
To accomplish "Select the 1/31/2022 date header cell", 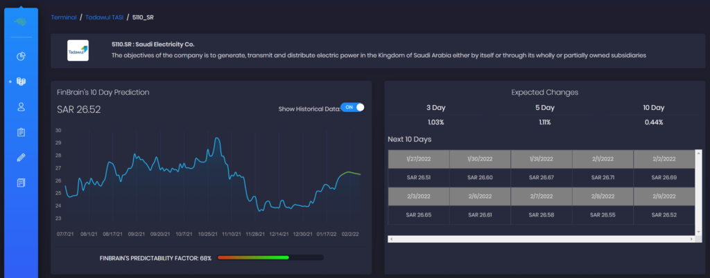I will click(541, 159).
